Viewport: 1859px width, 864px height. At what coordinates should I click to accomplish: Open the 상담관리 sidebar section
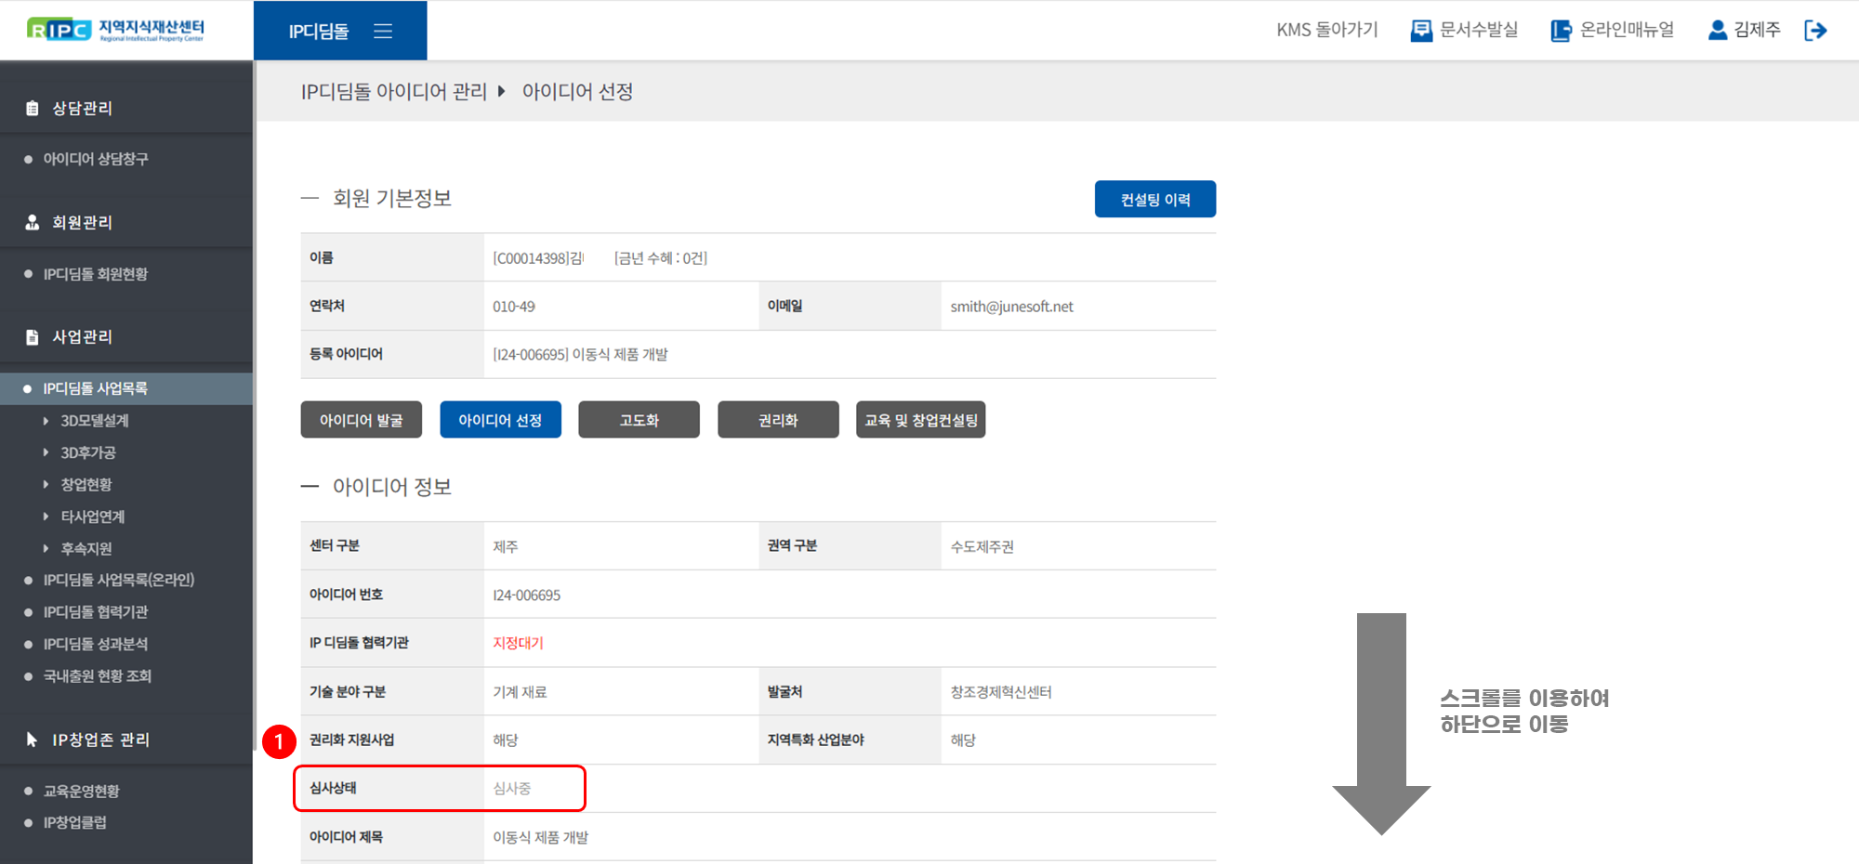point(82,109)
